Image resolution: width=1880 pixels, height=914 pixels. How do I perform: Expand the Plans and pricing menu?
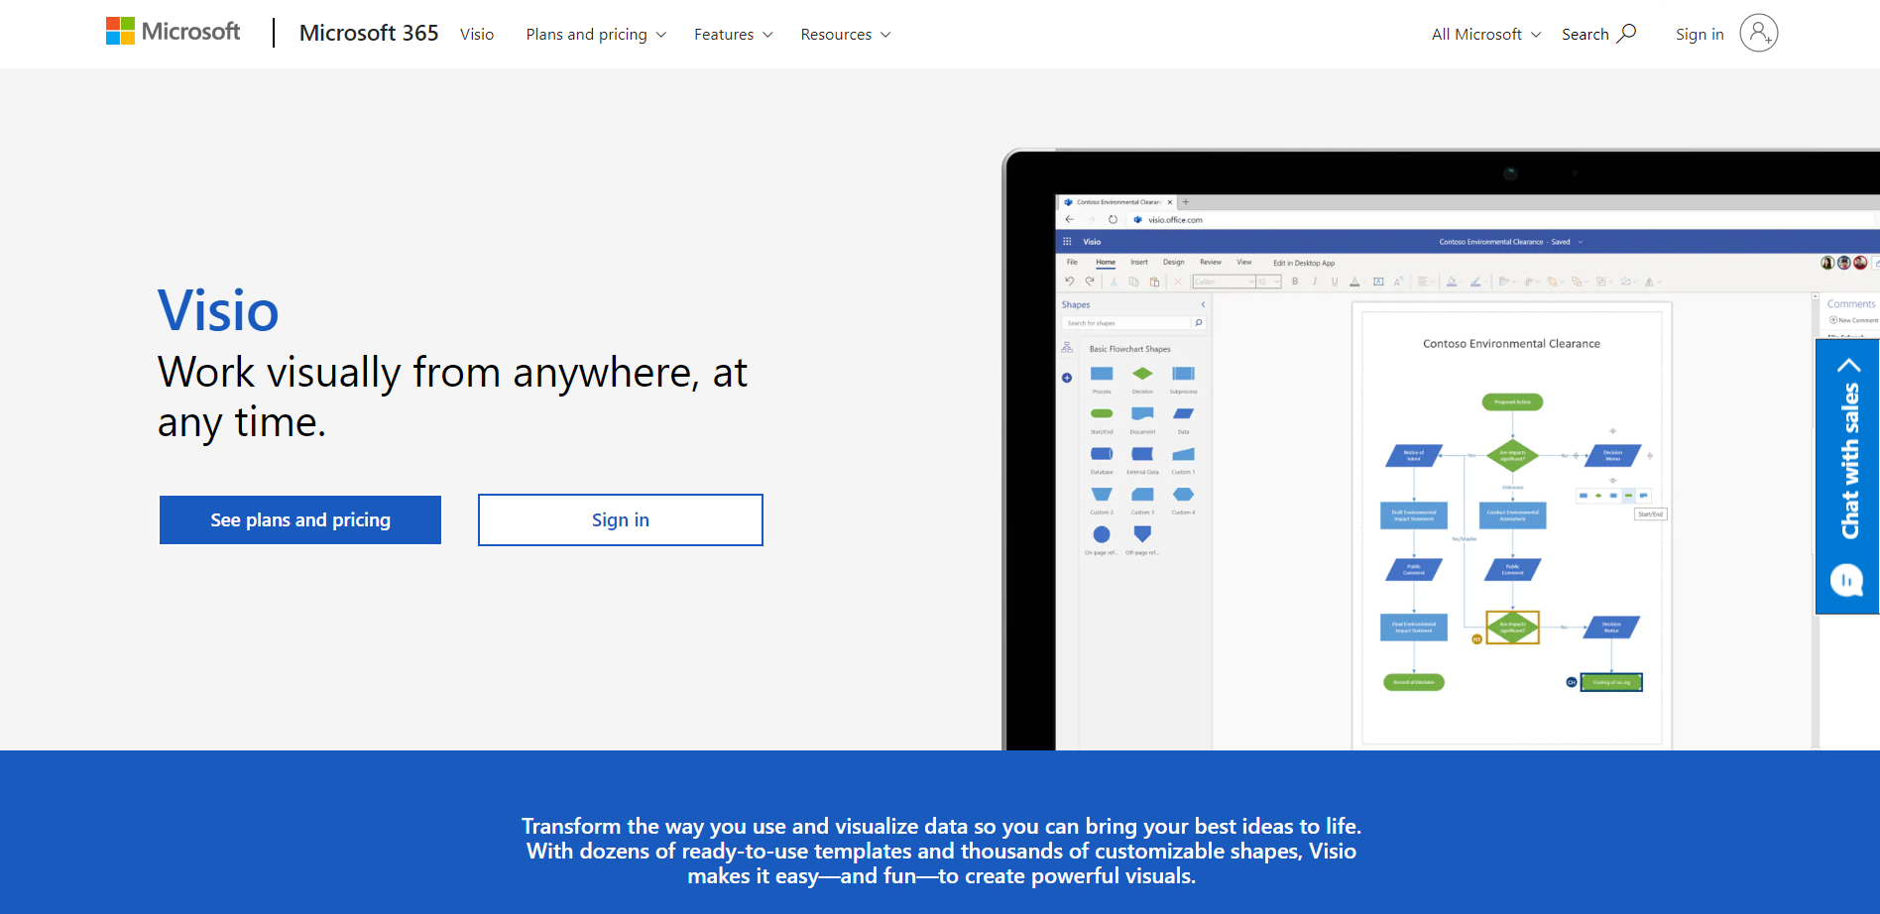(x=596, y=34)
